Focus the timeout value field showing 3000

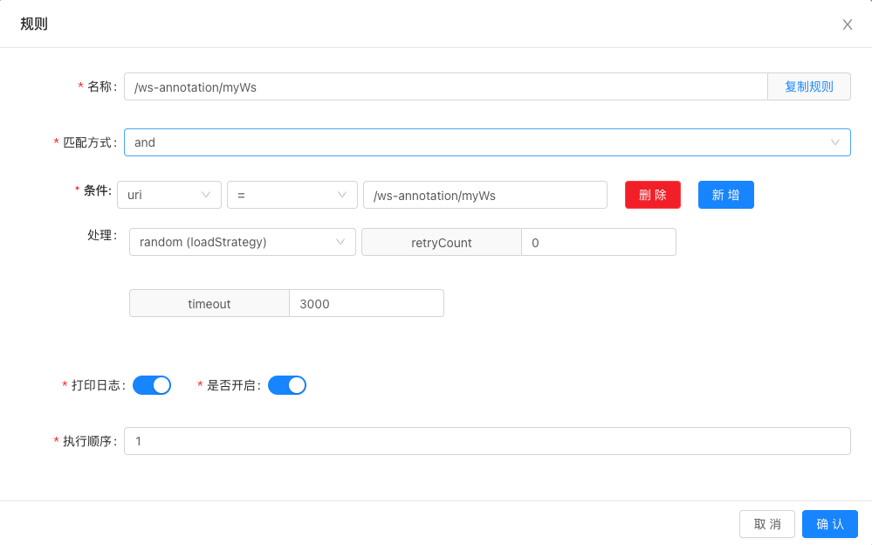pos(366,303)
